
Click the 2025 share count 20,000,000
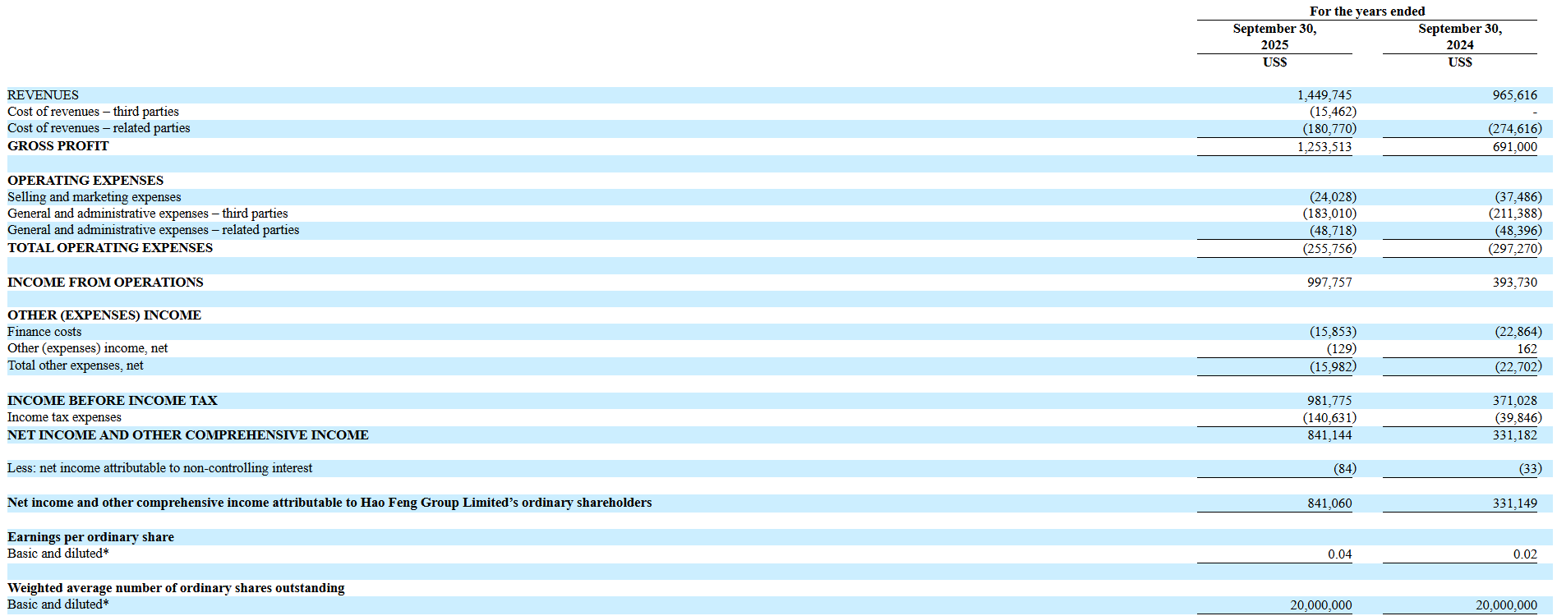click(1321, 605)
